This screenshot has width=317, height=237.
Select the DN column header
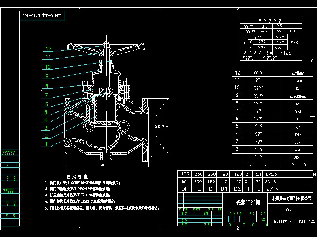pyautogui.click(x=185, y=189)
